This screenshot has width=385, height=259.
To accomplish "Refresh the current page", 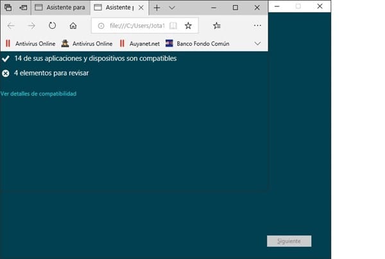I will coord(52,26).
